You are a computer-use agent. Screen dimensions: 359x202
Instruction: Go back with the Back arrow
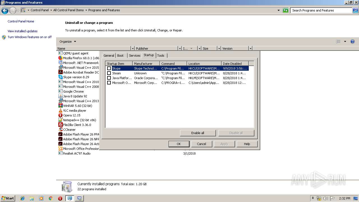5,10
